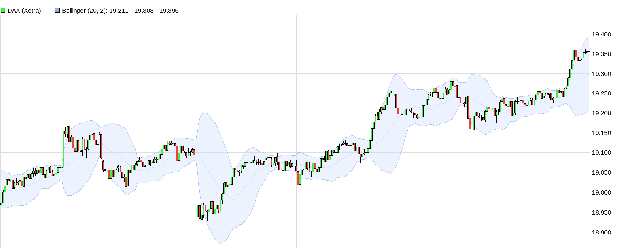This screenshot has width=641, height=248.
Task: Click the Bollinger values 19.211 - 19.303 - 19.395
Action: pos(144,11)
